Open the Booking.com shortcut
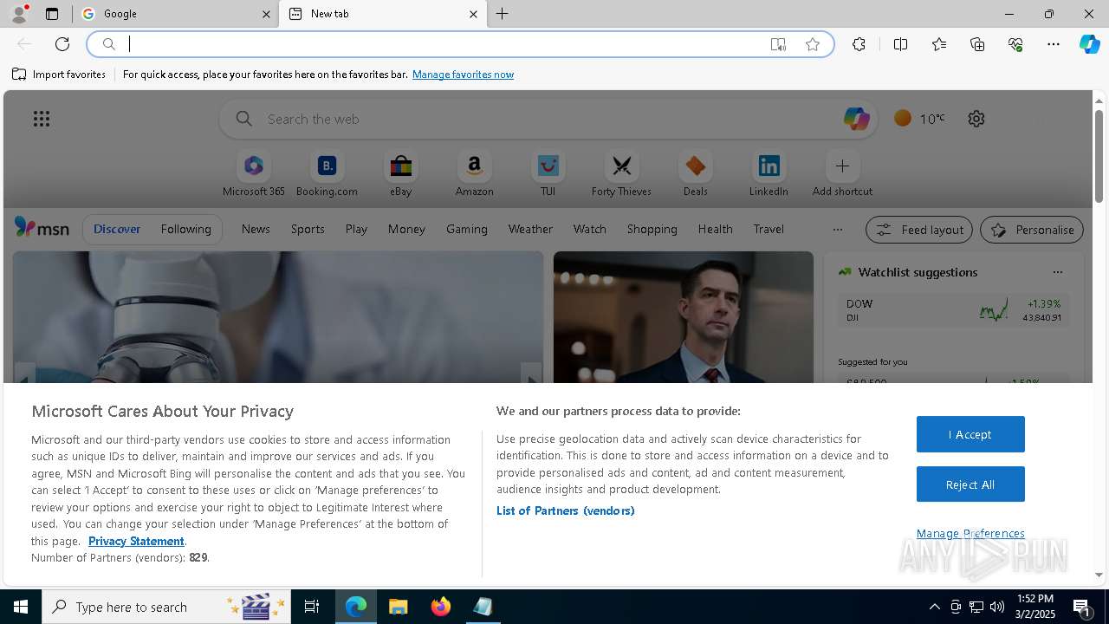Viewport: 1109px width, 624px height. [x=327, y=173]
